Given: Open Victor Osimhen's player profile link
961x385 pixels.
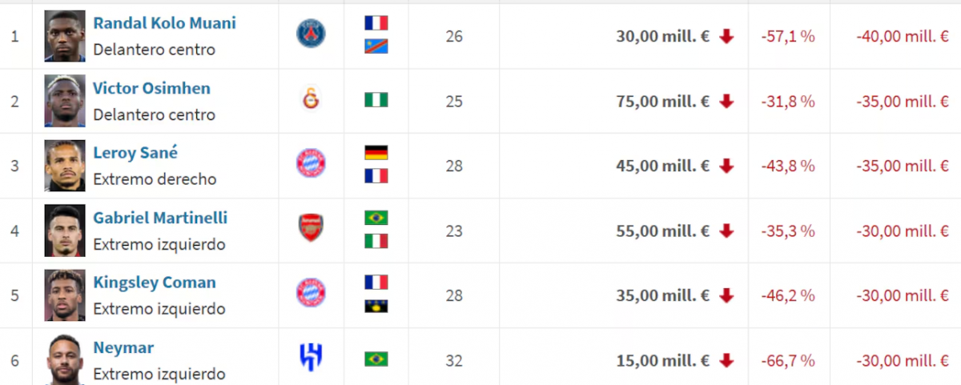Looking at the screenshot, I should pos(151,88).
